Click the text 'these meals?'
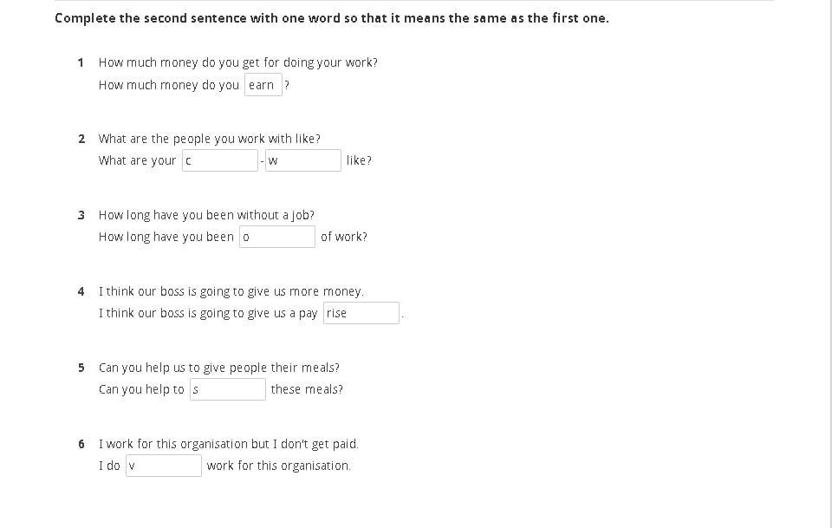The height and width of the screenshot is (528, 832). coord(307,389)
